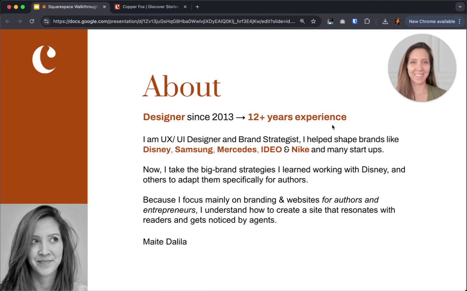Close the Copper Fox tab
Viewport: 467px width, 291px height.
point(185,7)
